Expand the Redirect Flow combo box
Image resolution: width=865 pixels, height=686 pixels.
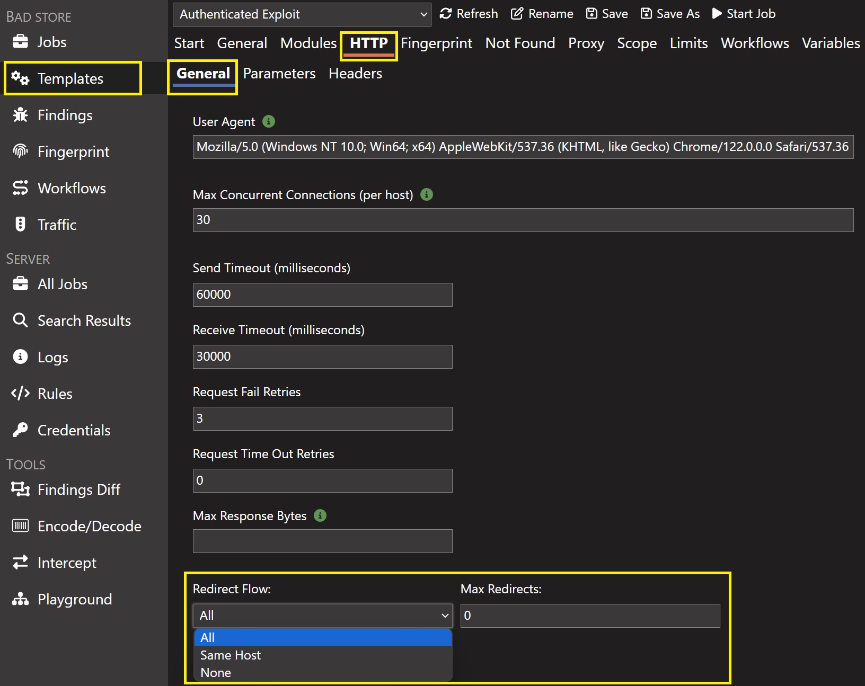pos(322,616)
